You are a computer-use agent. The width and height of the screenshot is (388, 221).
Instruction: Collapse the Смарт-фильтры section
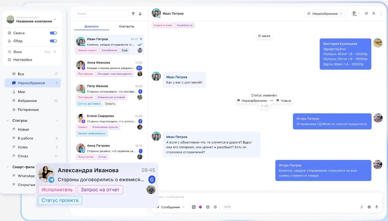(8, 167)
